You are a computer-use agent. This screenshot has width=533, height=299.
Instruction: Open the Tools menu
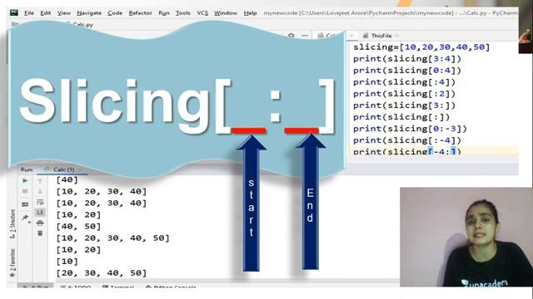[183, 13]
